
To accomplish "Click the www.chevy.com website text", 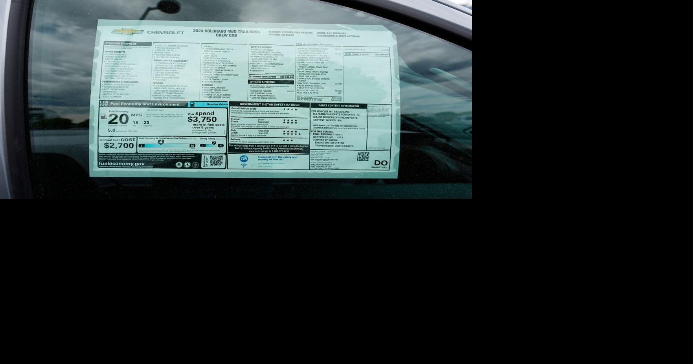I will 314,44.
